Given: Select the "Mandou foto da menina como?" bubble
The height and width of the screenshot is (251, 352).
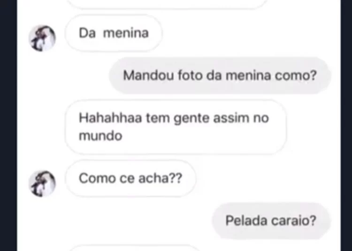Looking at the screenshot, I should click(220, 75).
